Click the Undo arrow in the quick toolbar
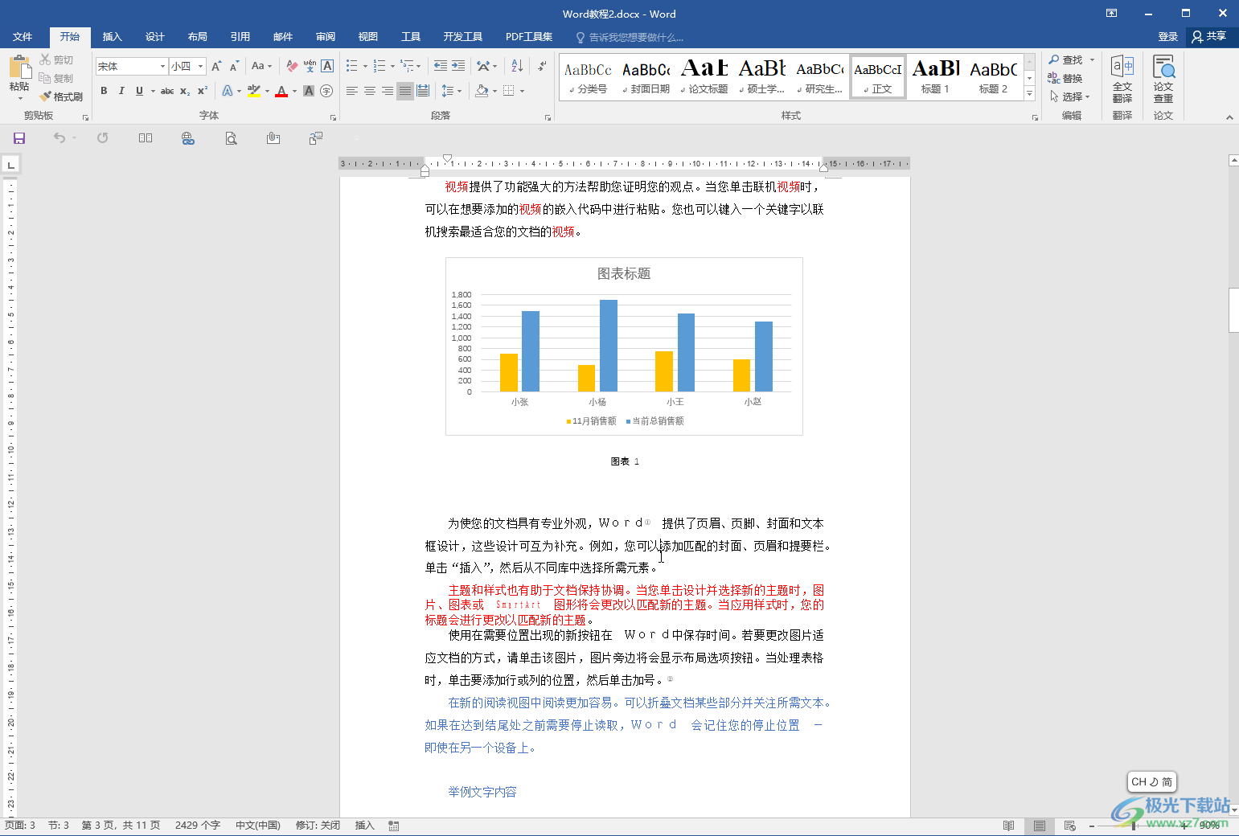This screenshot has width=1239, height=836. click(59, 138)
